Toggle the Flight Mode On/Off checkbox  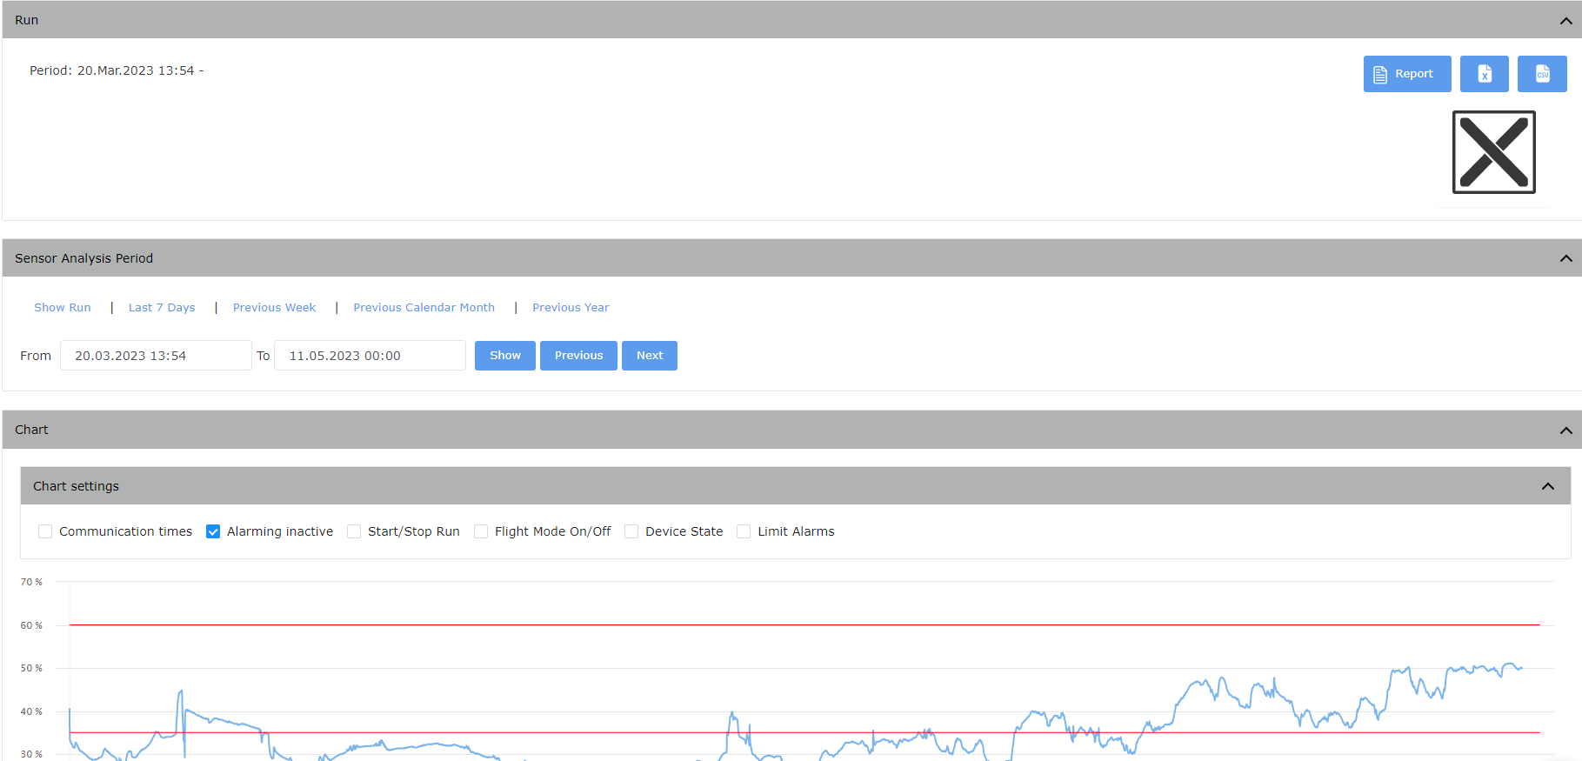(481, 531)
